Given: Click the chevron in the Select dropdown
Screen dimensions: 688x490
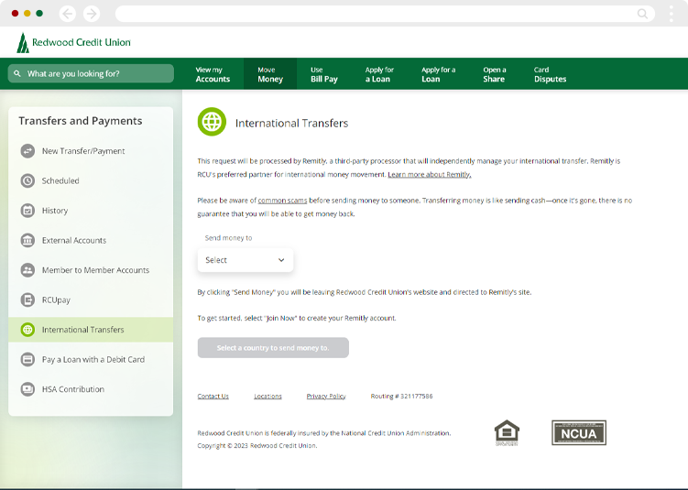Looking at the screenshot, I should (x=281, y=260).
